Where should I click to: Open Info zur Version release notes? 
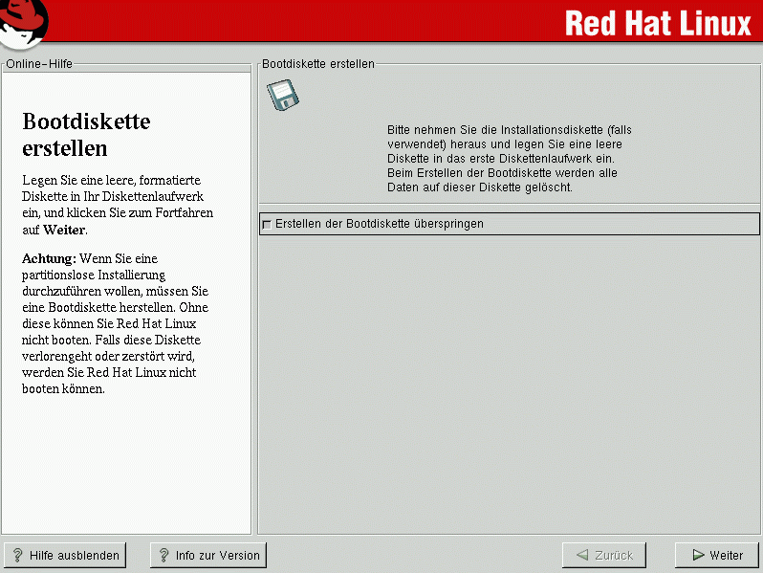[x=208, y=555]
